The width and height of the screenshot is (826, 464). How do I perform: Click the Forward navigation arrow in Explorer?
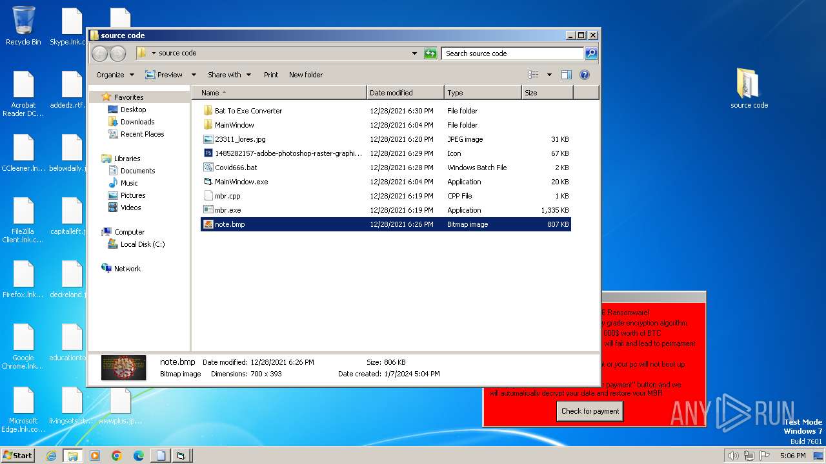(117, 53)
